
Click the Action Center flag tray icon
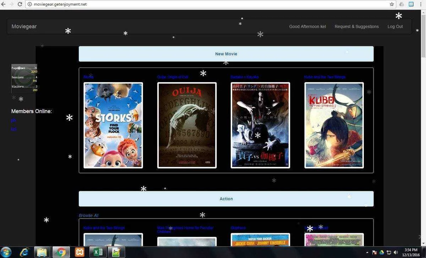(x=375, y=252)
